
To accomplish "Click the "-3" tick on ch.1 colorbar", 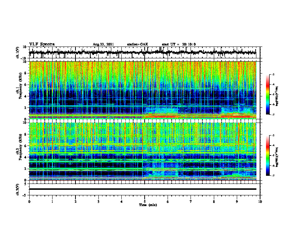I will tap(273, 74).
